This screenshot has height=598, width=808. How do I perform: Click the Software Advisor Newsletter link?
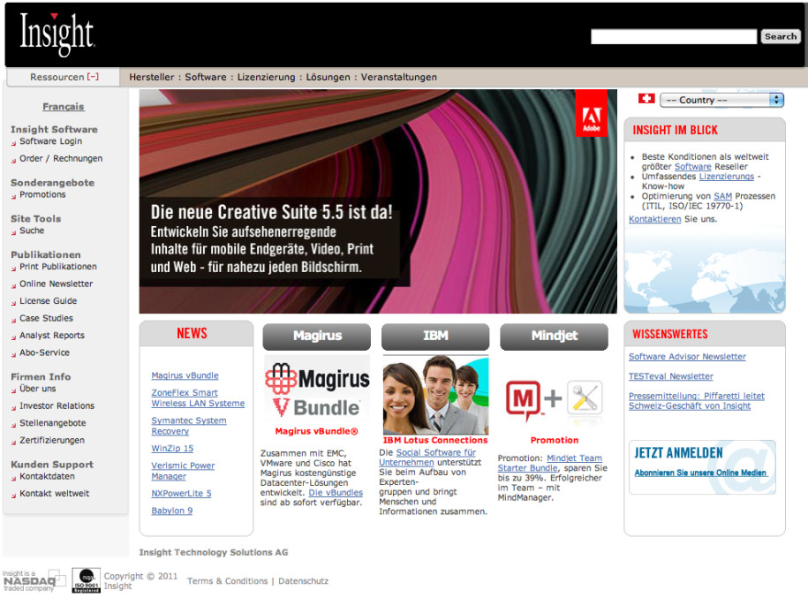click(x=687, y=357)
